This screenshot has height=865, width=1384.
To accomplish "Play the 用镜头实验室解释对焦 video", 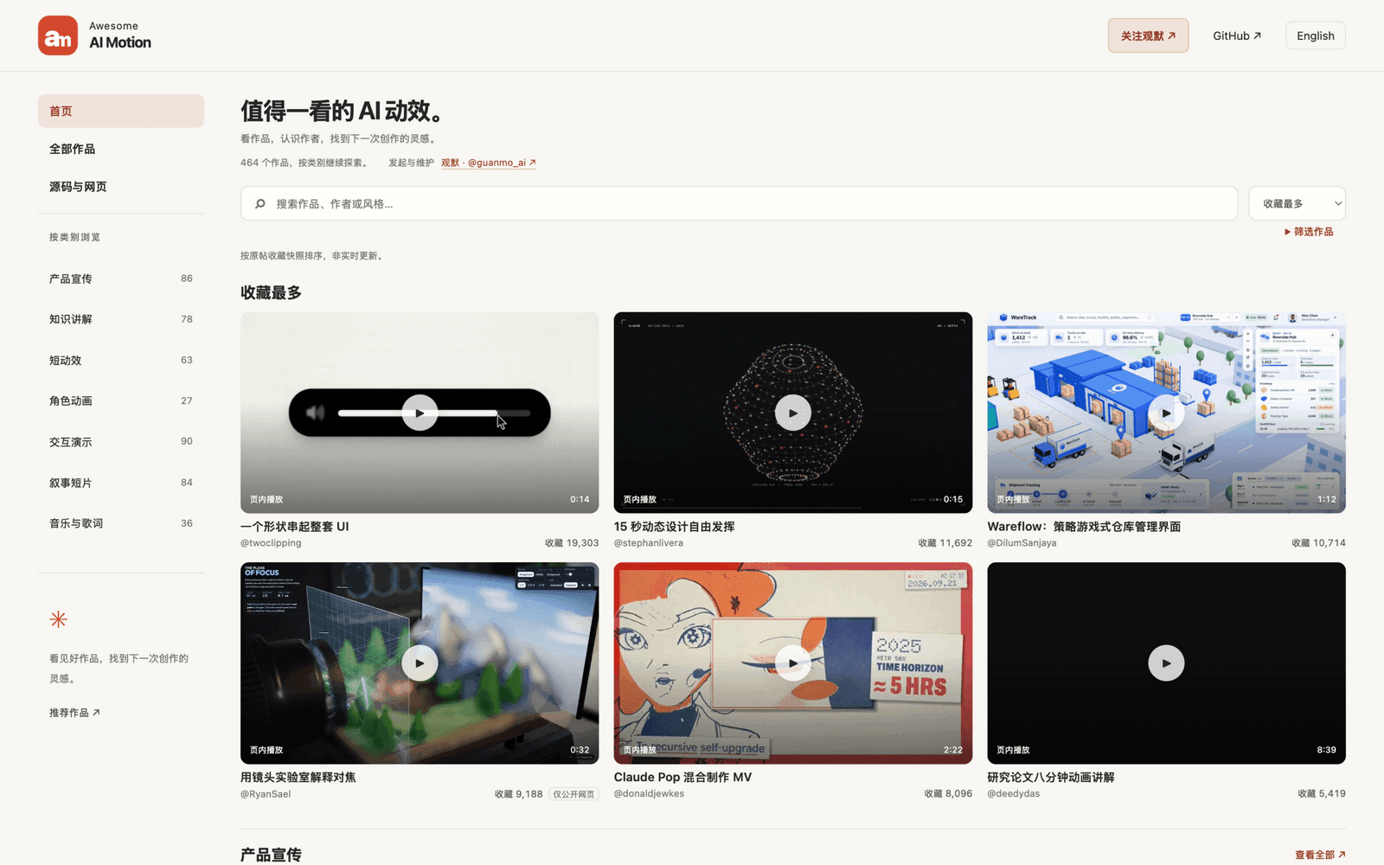I will click(x=420, y=663).
